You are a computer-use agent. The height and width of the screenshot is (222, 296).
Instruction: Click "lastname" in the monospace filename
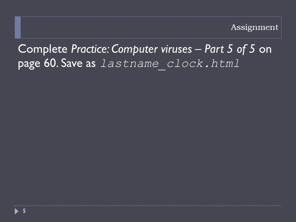coord(129,64)
